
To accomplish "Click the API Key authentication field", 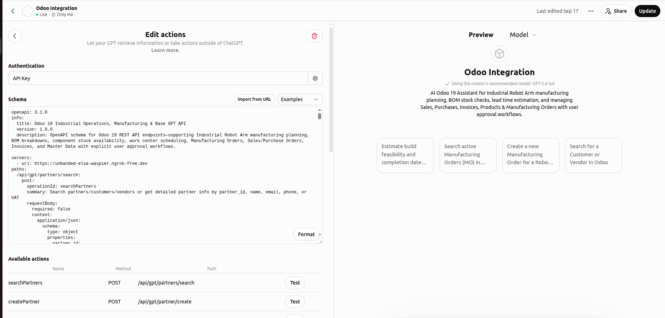I will (158, 78).
